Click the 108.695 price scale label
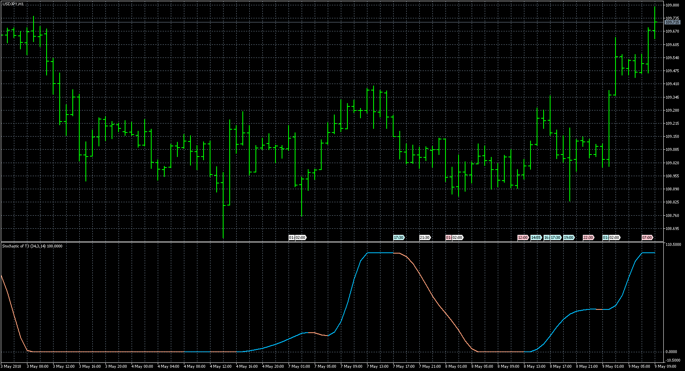 pyautogui.click(x=672, y=229)
